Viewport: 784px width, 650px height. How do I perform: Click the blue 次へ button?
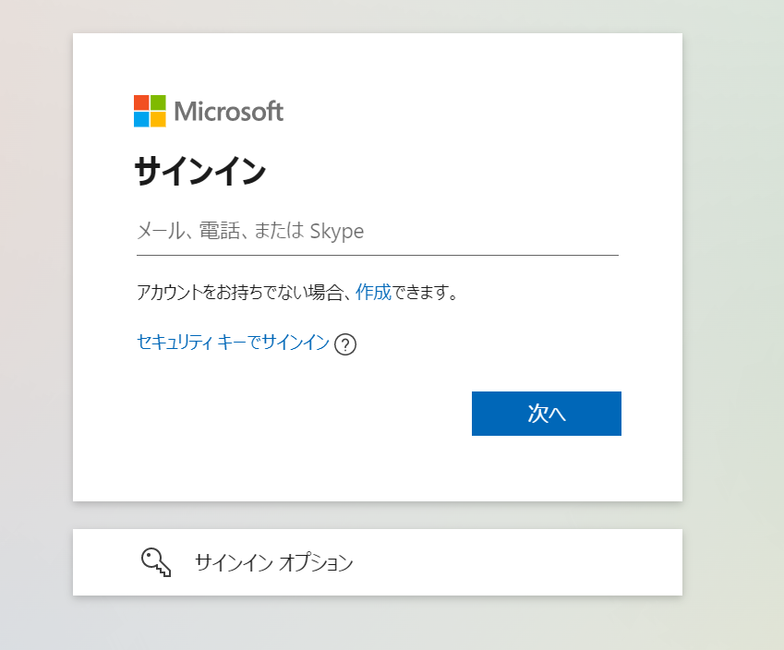click(547, 414)
